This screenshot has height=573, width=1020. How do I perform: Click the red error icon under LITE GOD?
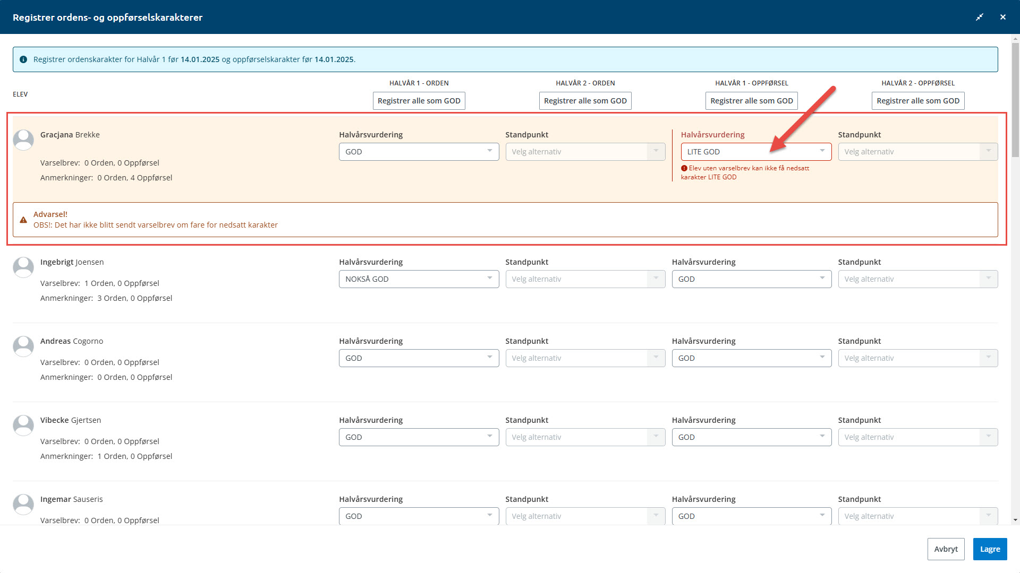(684, 168)
